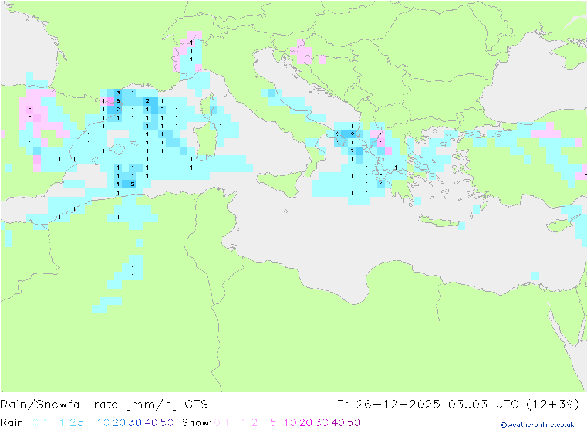587x430 pixels.
Task: Click the Snow legend 0.1 value
Action: [x=222, y=422]
